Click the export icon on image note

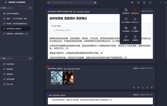(x=147, y=88)
